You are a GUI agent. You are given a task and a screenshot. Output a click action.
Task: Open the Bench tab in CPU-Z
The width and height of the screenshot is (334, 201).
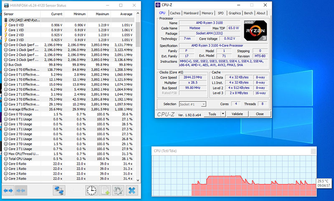tap(248, 13)
